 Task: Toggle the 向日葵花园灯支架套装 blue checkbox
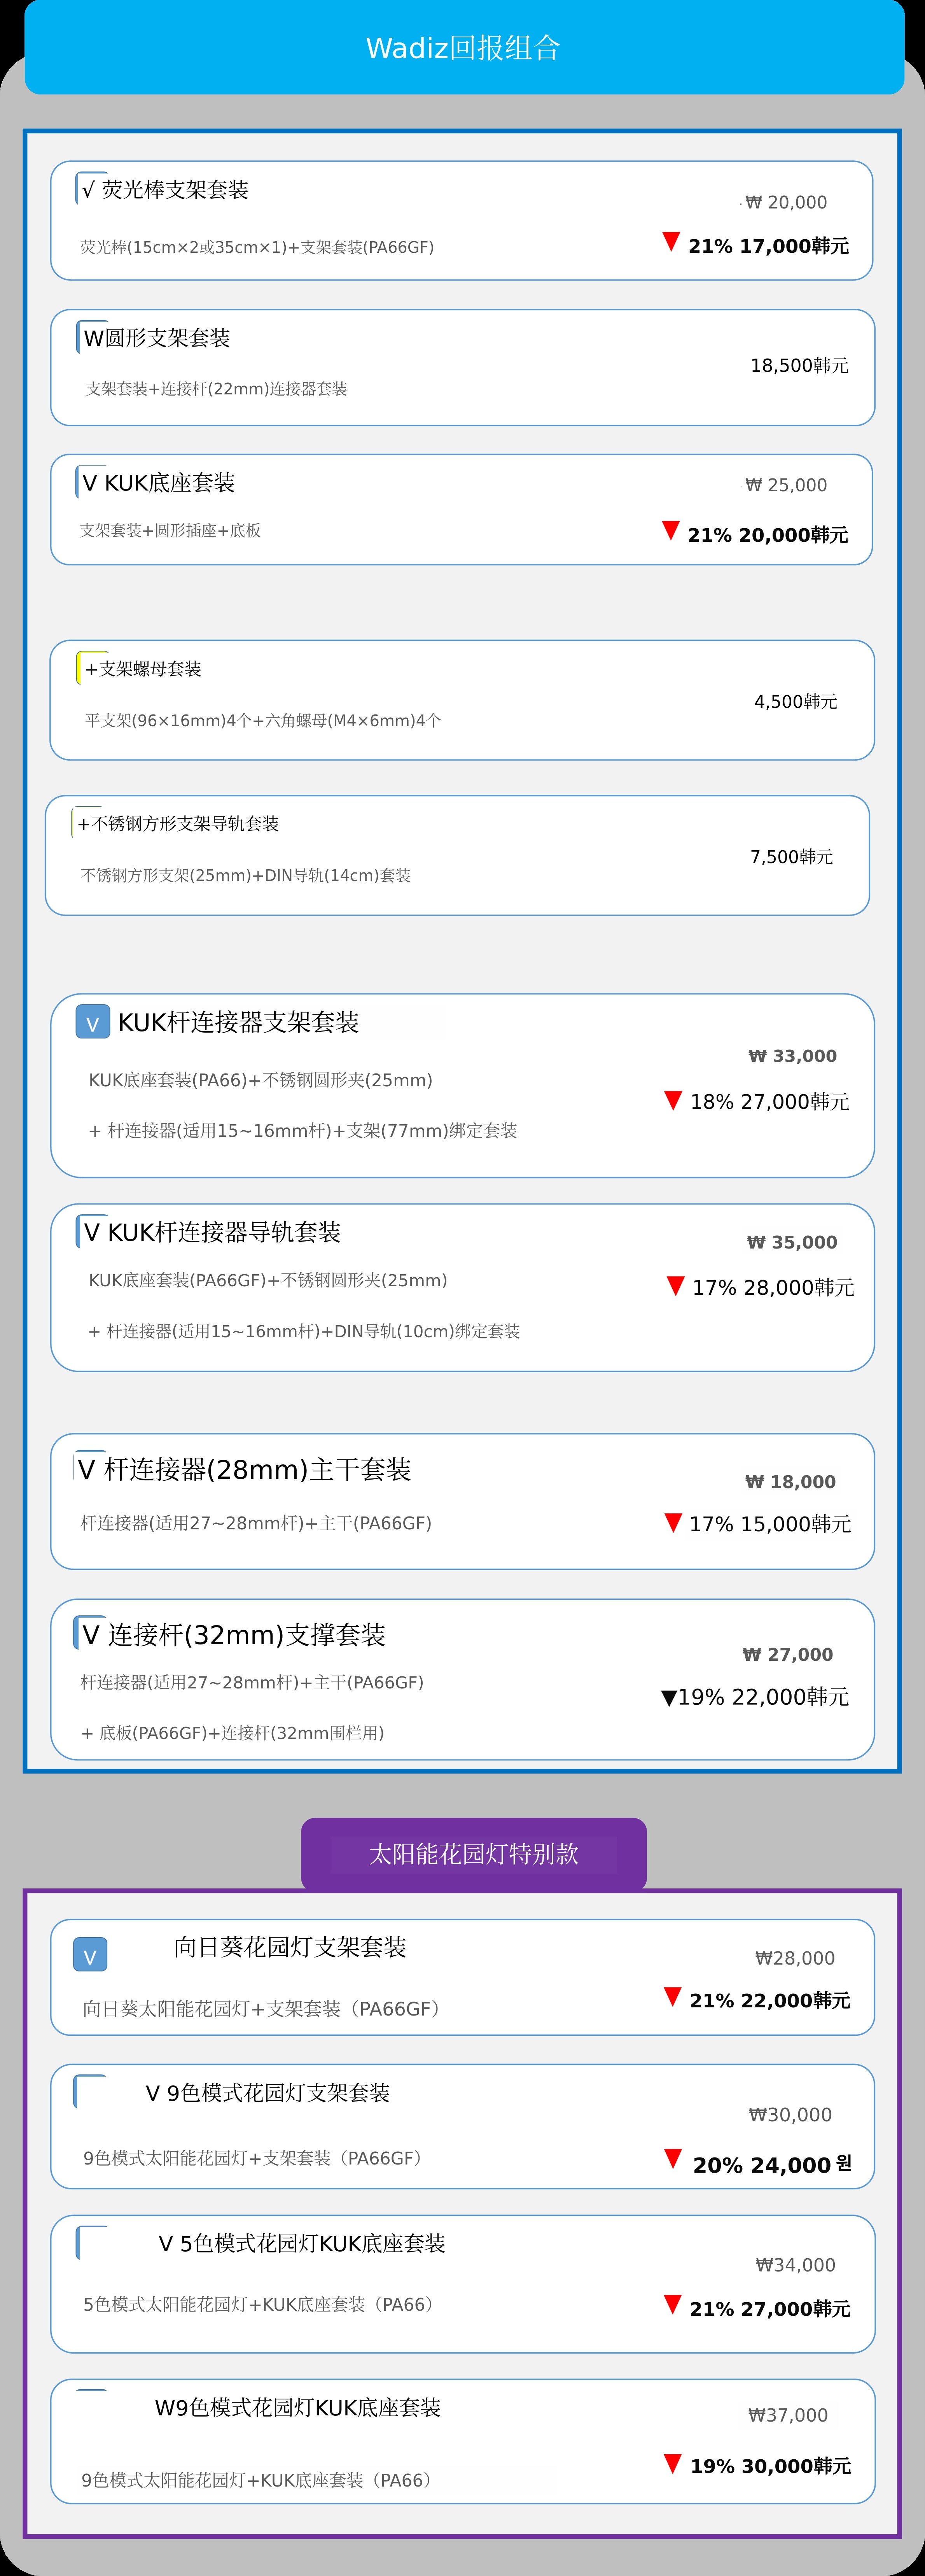[90, 1955]
